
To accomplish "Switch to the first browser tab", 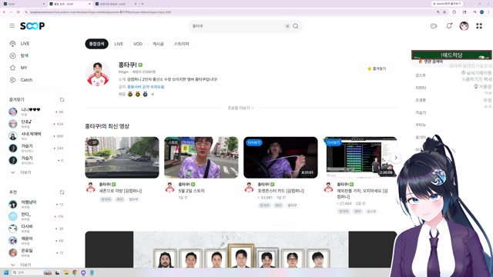I will pyautogui.click(x=24, y=4).
